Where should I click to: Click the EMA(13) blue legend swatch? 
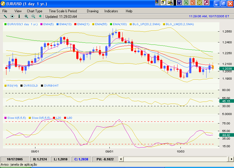(57, 24)
